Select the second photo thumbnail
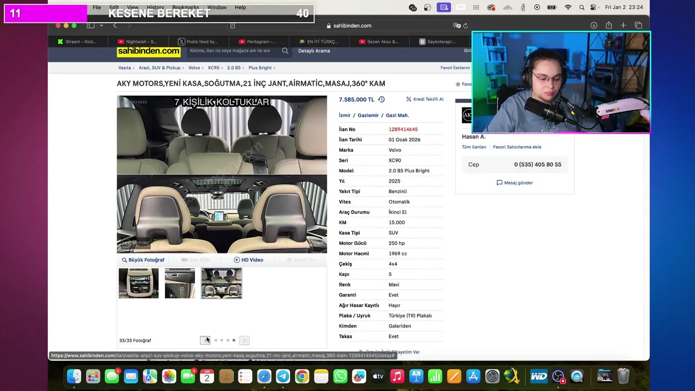The image size is (695, 391). 180,283
